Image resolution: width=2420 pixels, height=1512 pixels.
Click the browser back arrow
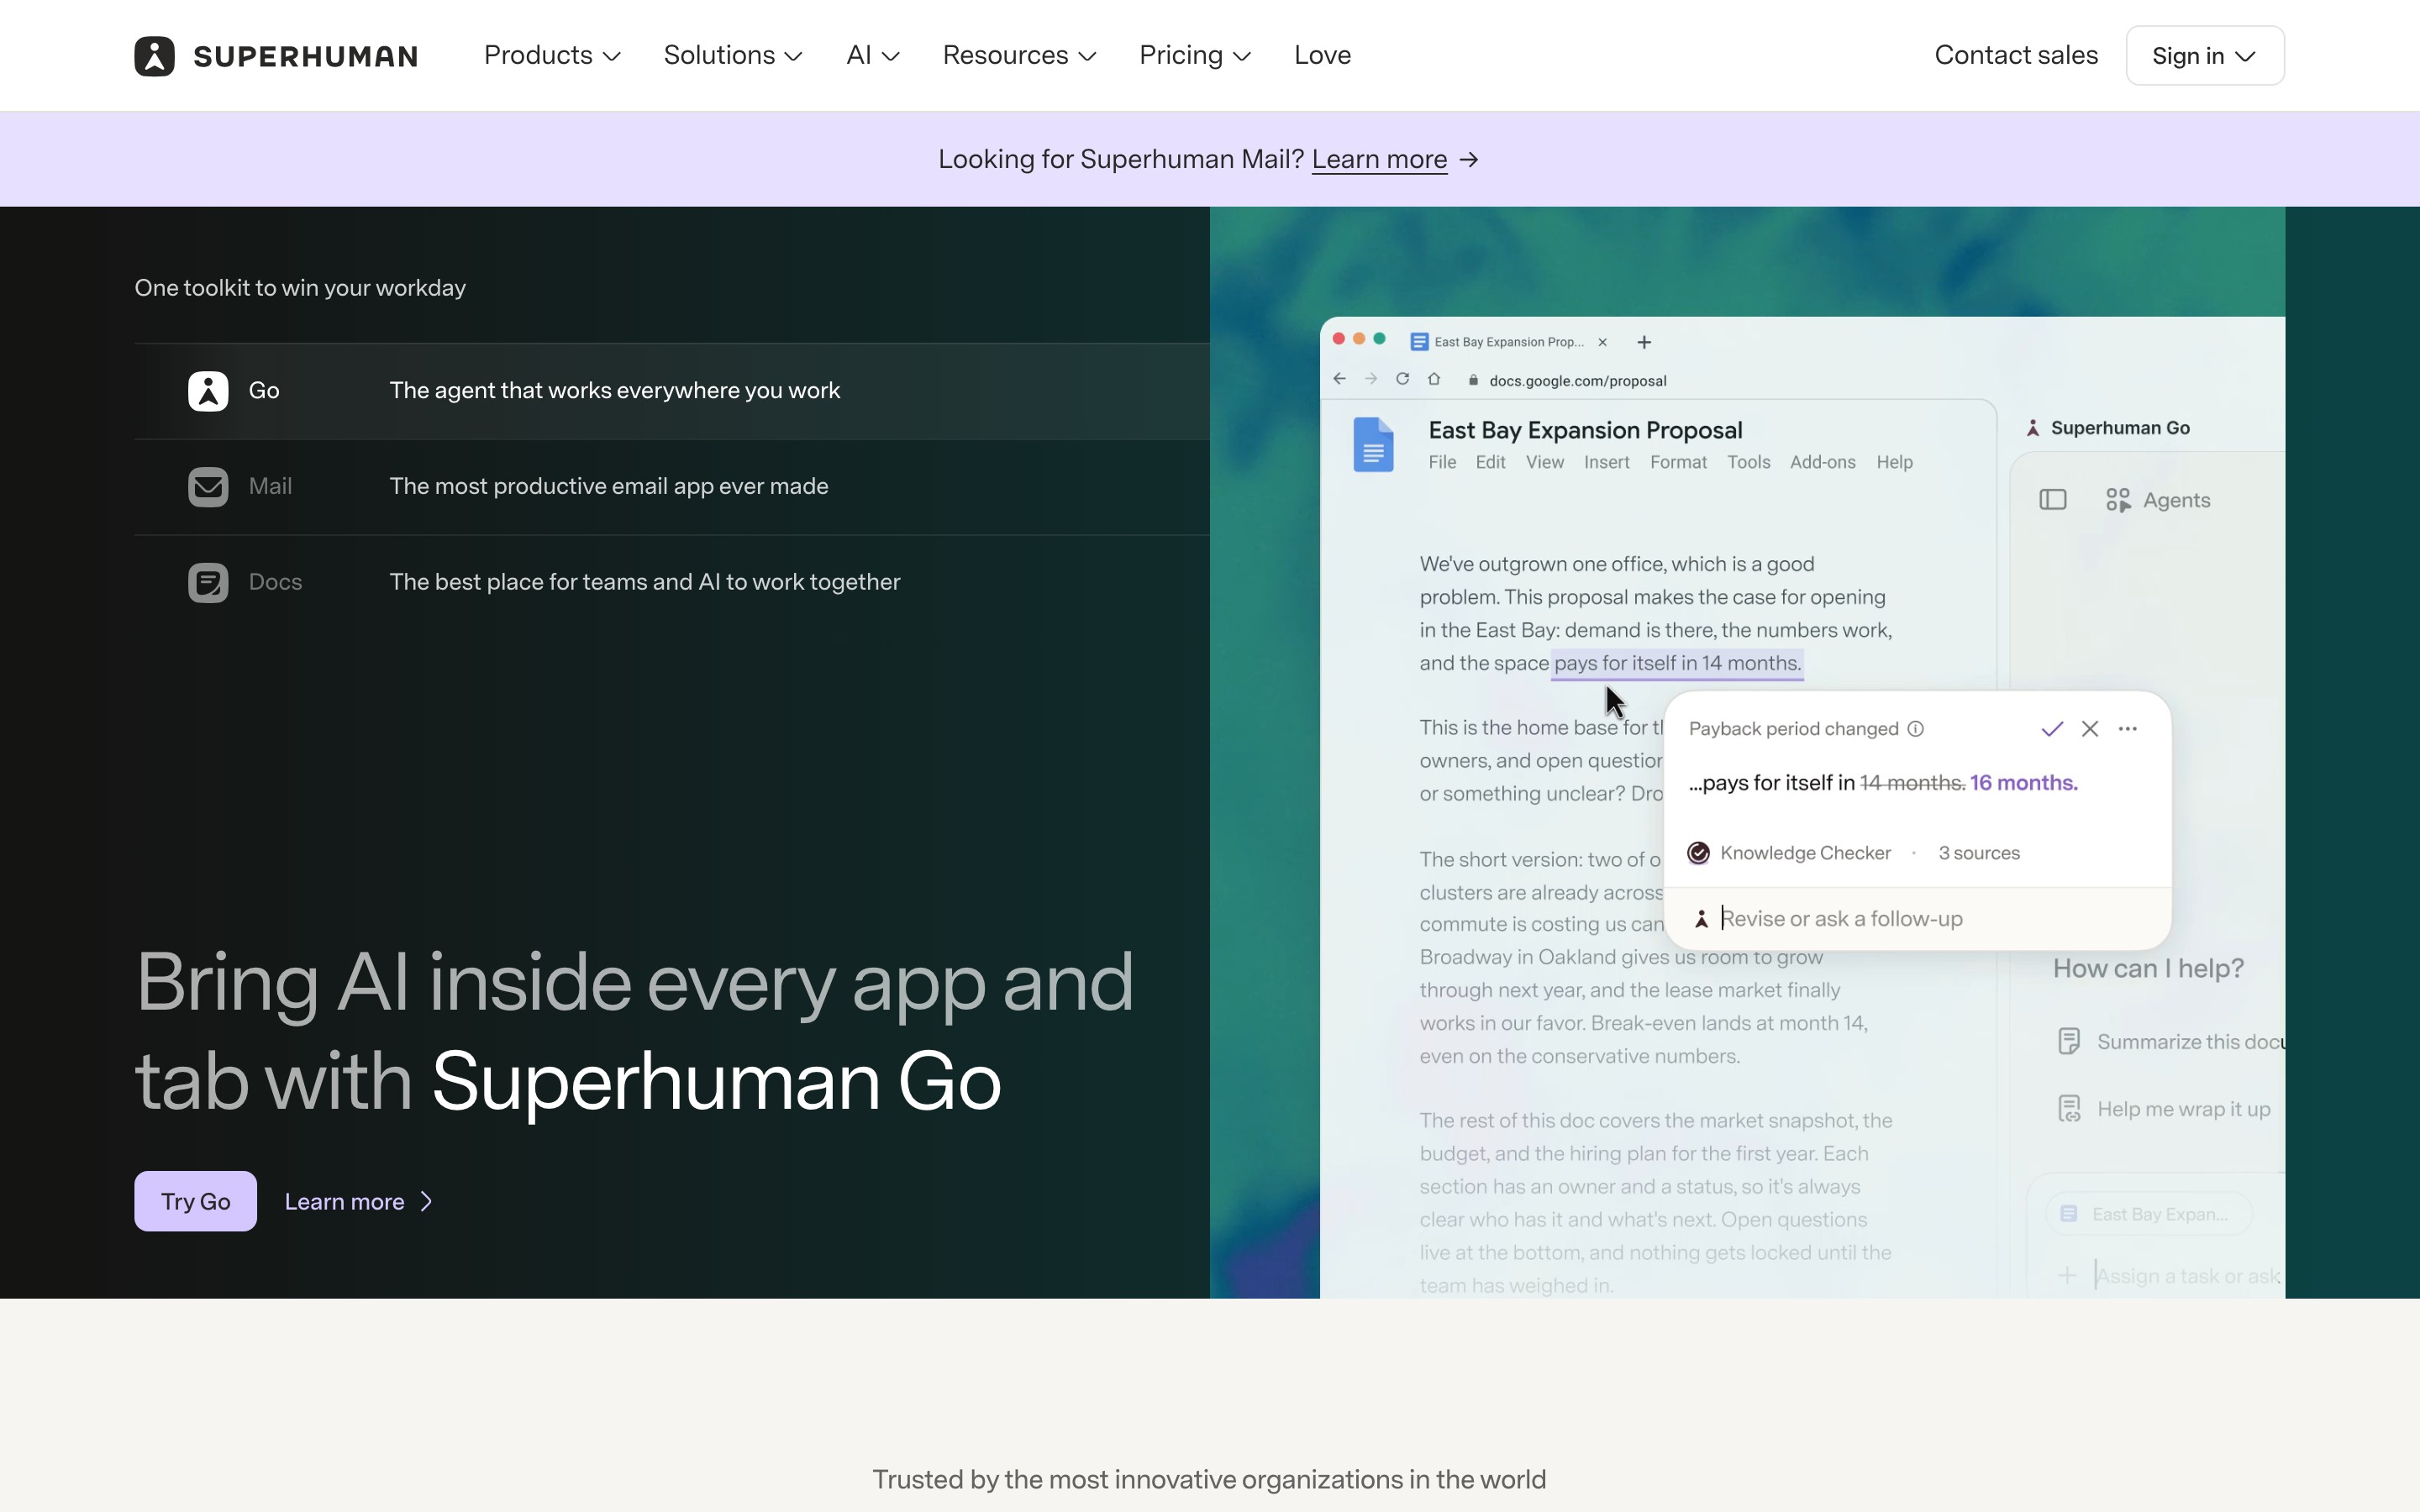point(1339,379)
